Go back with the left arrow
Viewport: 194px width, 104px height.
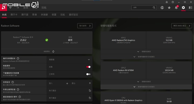tap(11, 8)
